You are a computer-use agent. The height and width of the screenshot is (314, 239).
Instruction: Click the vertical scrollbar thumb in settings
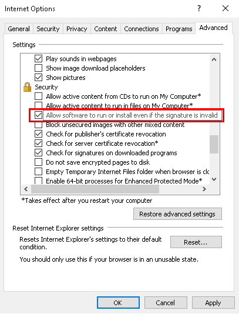click(214, 144)
